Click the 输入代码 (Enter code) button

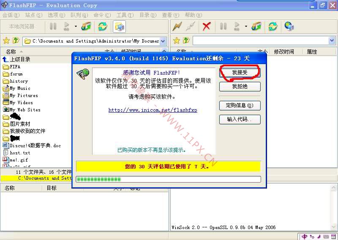[x=240, y=119]
